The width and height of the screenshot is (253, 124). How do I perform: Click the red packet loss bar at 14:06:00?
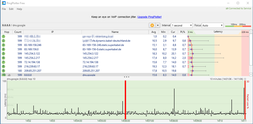[125, 100]
